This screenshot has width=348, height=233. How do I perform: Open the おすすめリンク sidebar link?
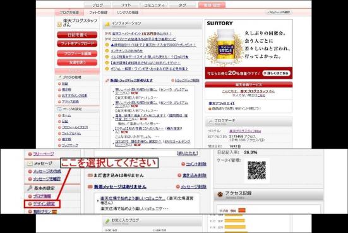click(75, 96)
